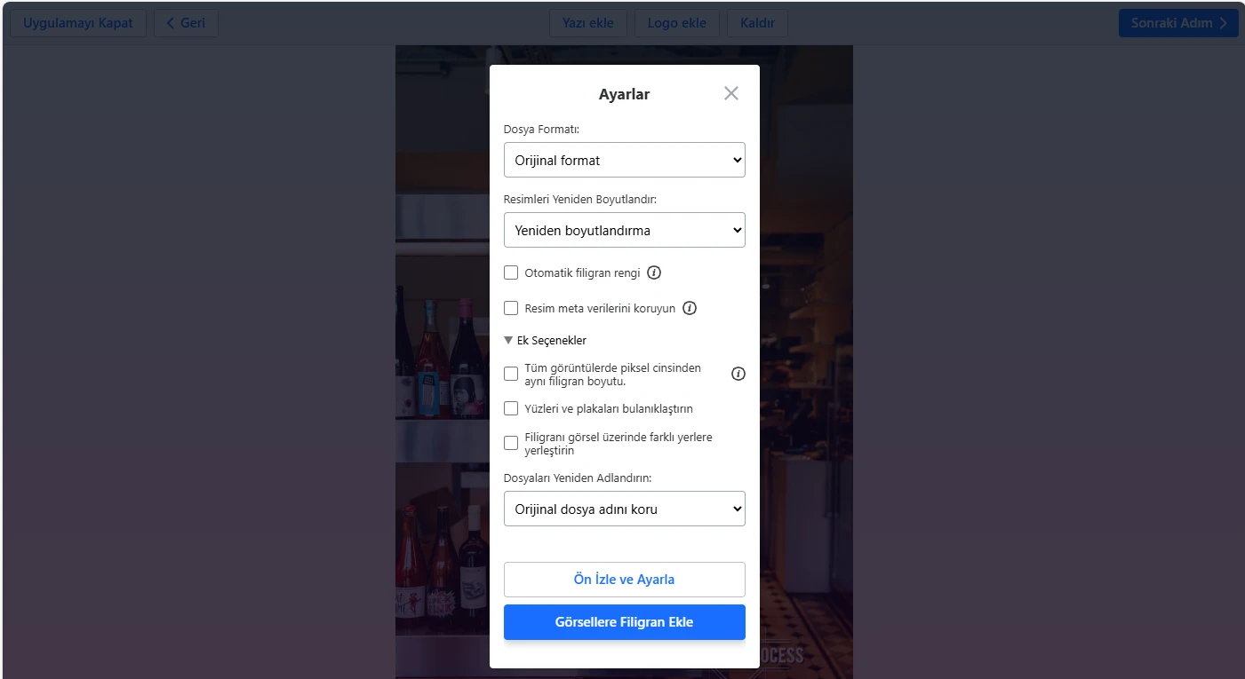Click info icon next to Otomatik filigran rengi
The image size is (1245, 679).
(x=654, y=272)
